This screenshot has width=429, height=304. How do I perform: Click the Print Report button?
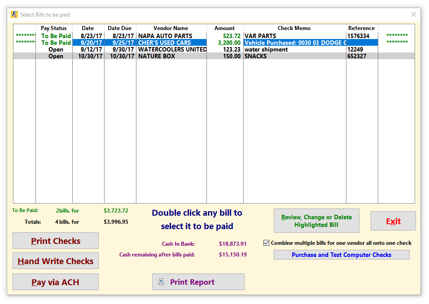tap(198, 282)
